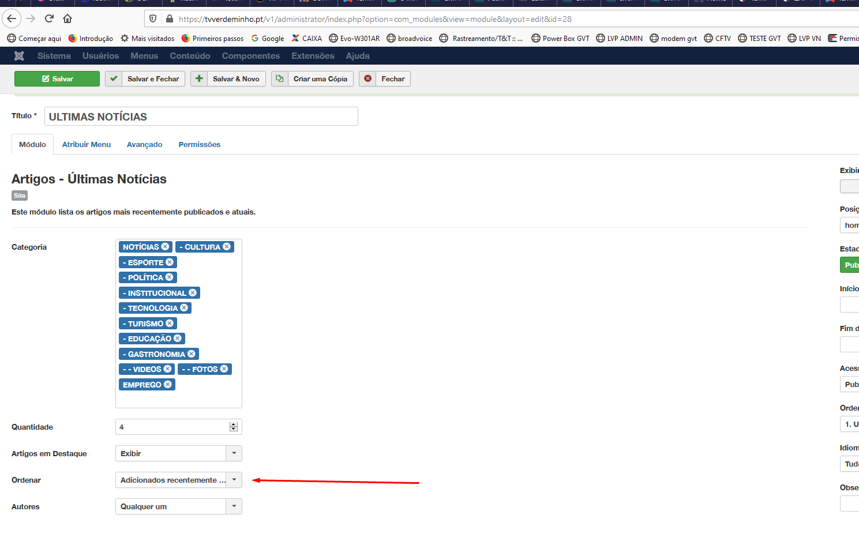Image resolution: width=859 pixels, height=545 pixels.
Task: Open the Introdução bookmark
Action: tap(91, 39)
